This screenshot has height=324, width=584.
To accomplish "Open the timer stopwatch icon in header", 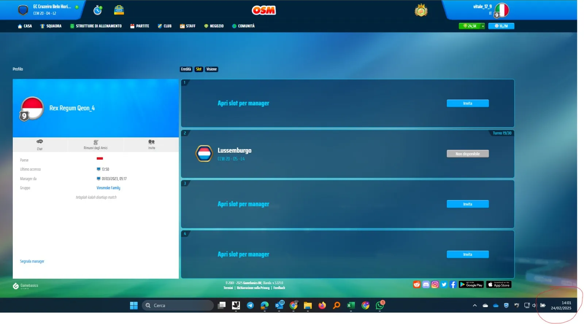I will [97, 10].
